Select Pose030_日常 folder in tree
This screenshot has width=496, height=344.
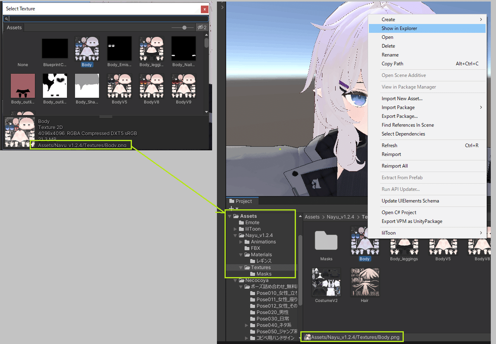pyautogui.click(x=270, y=319)
